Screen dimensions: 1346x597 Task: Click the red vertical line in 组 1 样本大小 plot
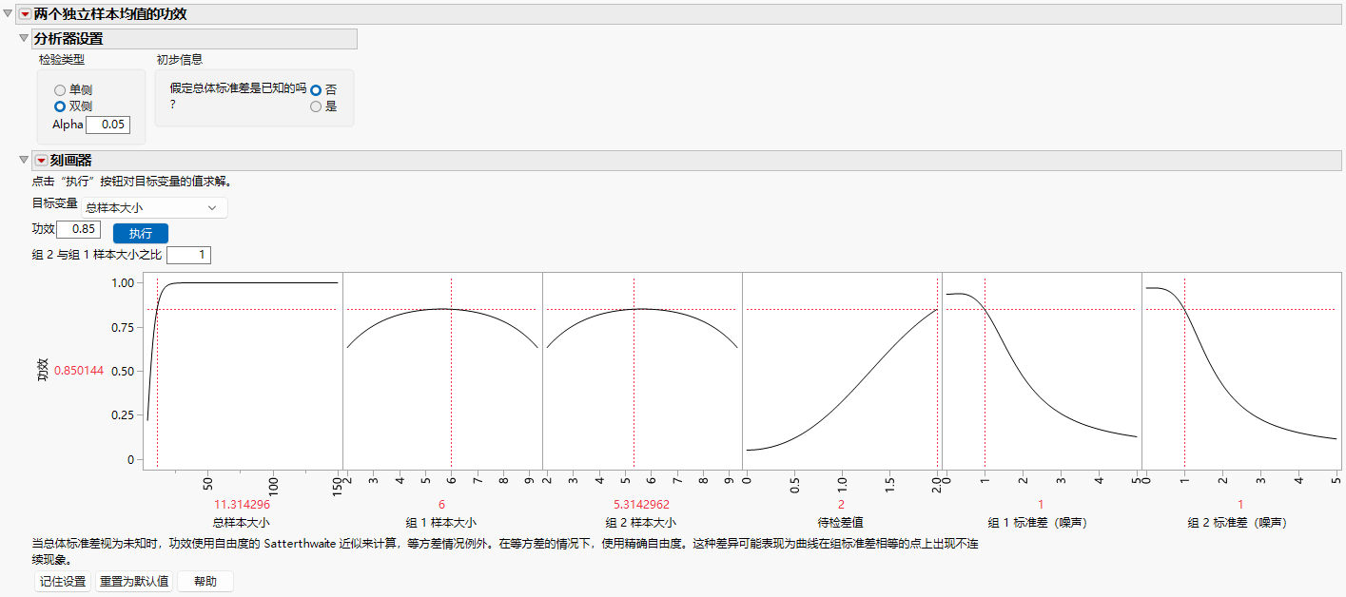451,371
